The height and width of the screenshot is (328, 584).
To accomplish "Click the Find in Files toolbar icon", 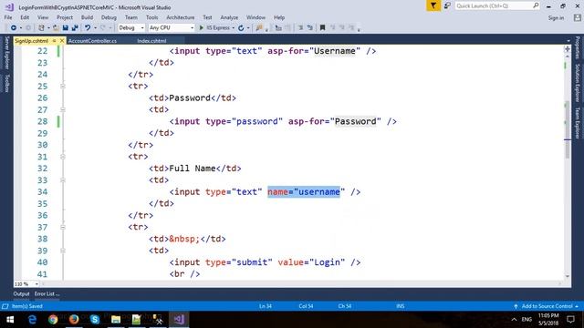I will [x=259, y=28].
